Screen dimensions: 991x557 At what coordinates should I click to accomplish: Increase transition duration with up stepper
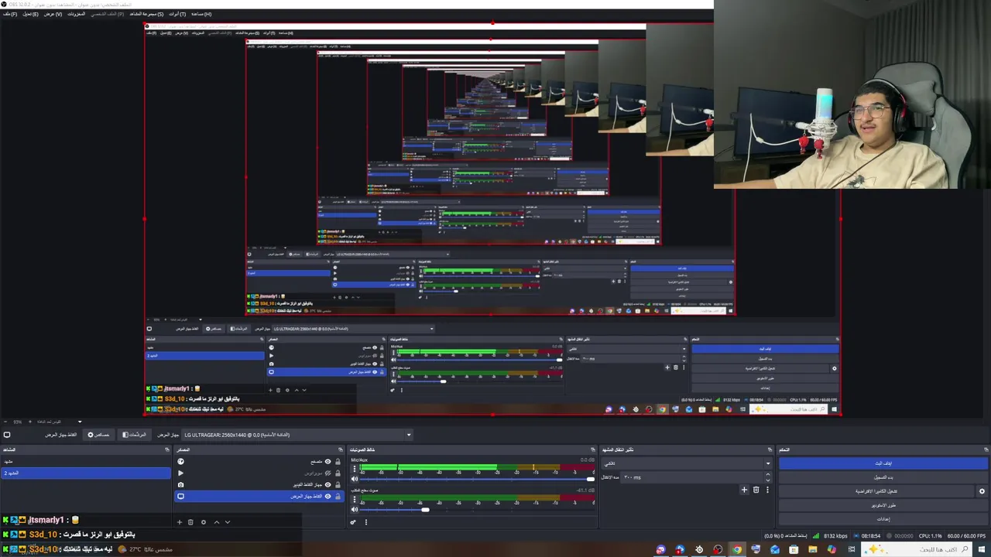point(768,475)
